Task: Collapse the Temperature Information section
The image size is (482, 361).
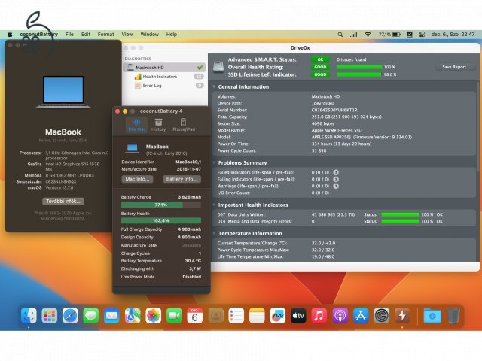Action: click(x=214, y=234)
